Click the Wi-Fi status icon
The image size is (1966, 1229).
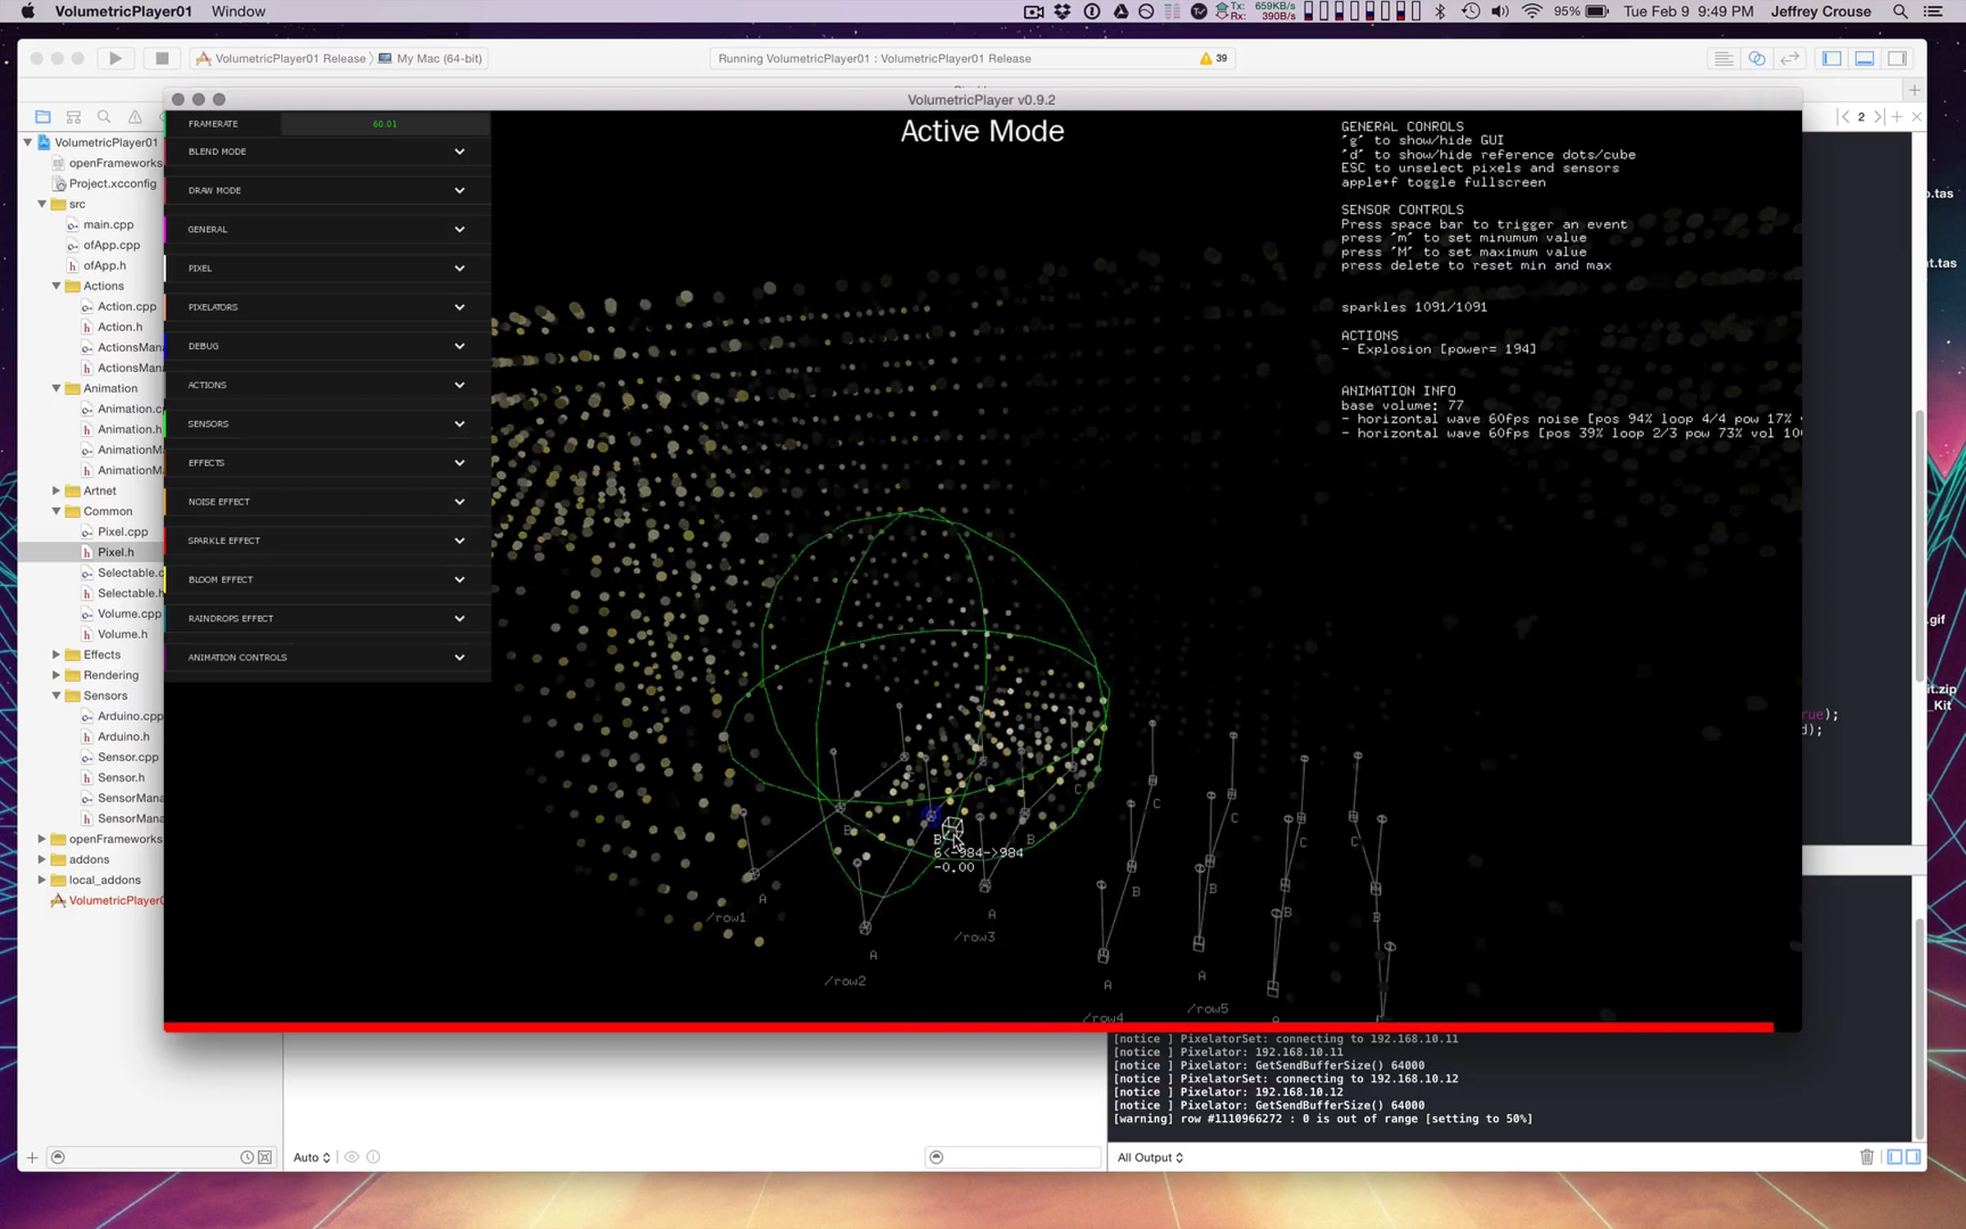pos(1532,11)
